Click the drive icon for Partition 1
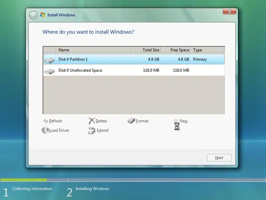The width and height of the screenshot is (266, 200). (x=50, y=60)
